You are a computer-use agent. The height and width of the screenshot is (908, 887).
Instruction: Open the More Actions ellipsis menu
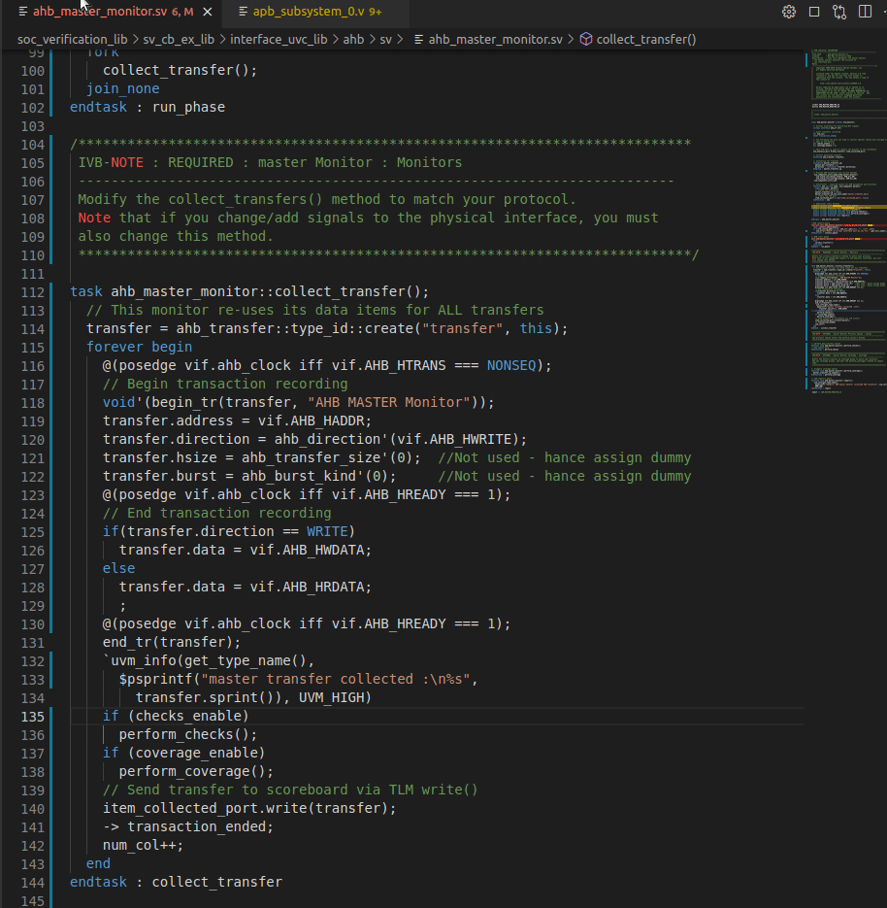(x=883, y=12)
